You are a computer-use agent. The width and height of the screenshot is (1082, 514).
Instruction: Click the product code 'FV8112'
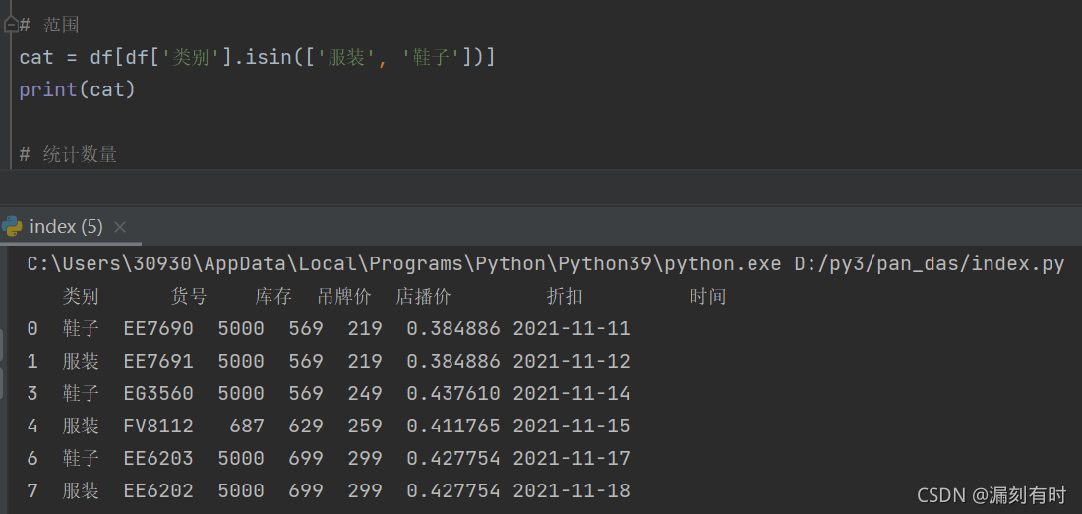pyautogui.click(x=158, y=426)
